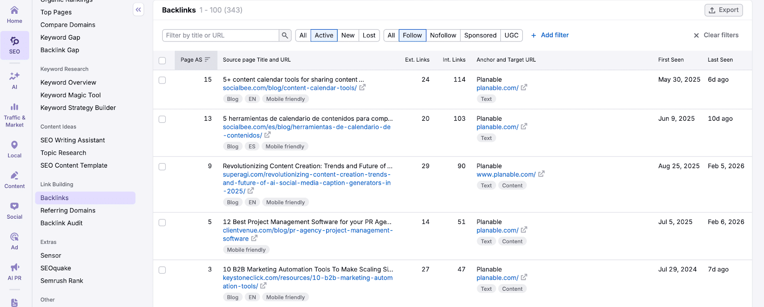
Task: Open SEOquake under Extras
Action: (55, 268)
